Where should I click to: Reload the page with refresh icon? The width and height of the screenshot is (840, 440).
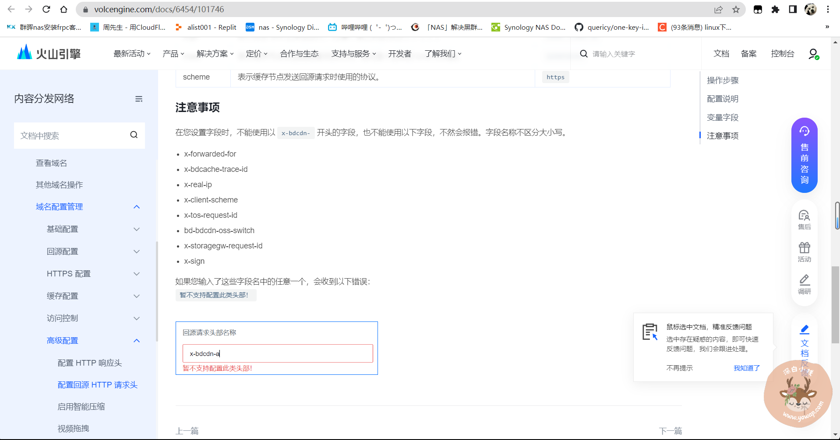point(46,9)
